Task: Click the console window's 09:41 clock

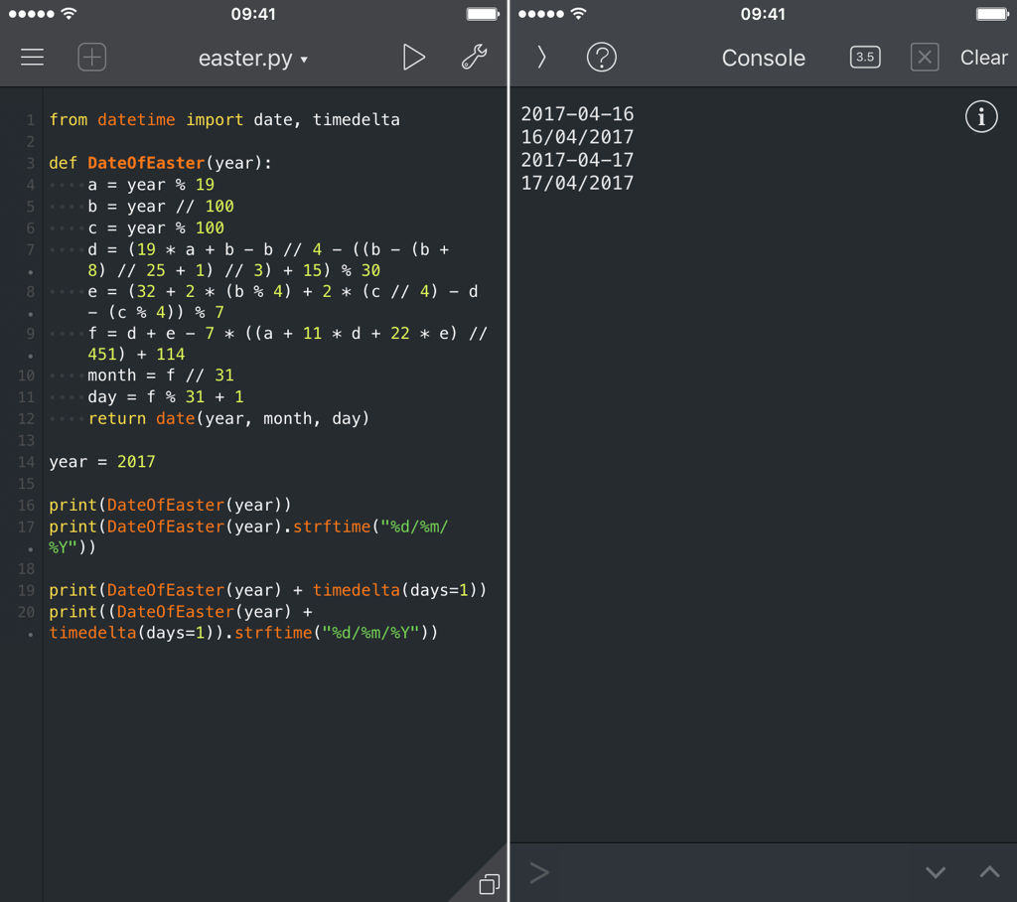Action: [763, 14]
